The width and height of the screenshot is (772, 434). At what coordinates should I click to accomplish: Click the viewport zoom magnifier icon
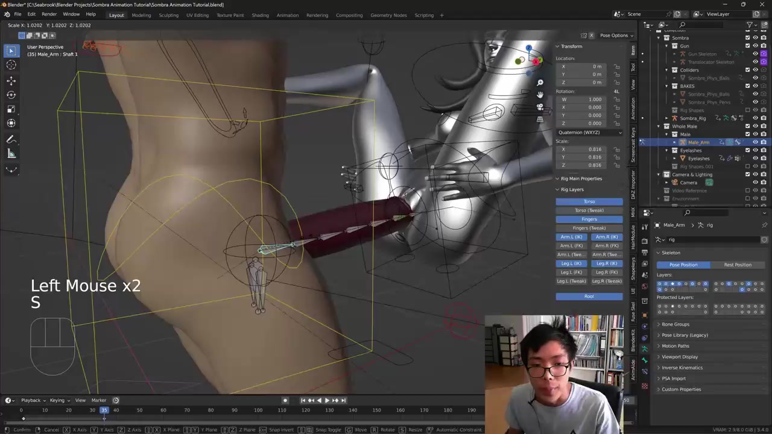[x=540, y=83]
